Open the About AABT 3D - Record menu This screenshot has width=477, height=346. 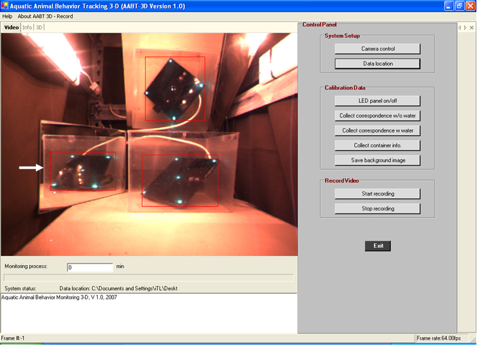(x=45, y=16)
